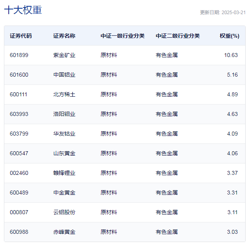The width and height of the screenshot is (248, 244).
Task: Click the 证券名称 column header
Action: click(64, 36)
